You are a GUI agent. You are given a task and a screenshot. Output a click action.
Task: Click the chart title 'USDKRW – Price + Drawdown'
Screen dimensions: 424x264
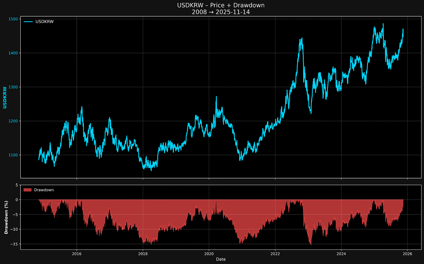click(x=221, y=5)
